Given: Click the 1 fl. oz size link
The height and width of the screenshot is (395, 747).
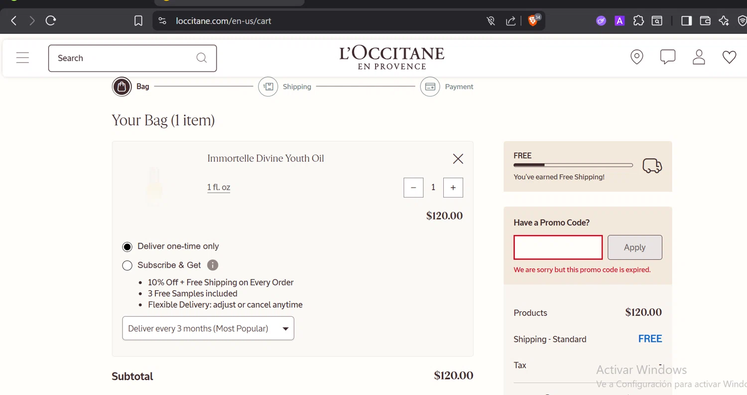Looking at the screenshot, I should click(x=219, y=187).
